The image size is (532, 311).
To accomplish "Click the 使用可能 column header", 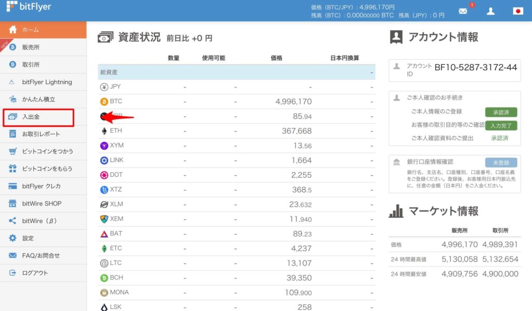I will click(x=214, y=58).
